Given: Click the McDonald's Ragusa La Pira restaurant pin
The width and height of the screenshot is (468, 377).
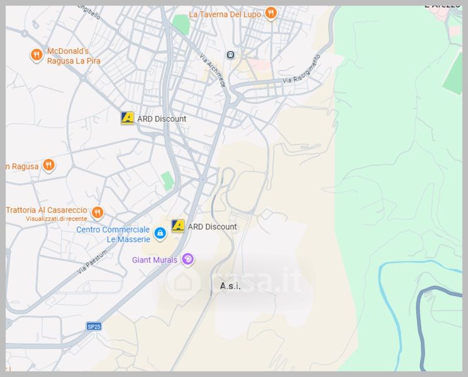Looking at the screenshot, I should click(x=36, y=55).
